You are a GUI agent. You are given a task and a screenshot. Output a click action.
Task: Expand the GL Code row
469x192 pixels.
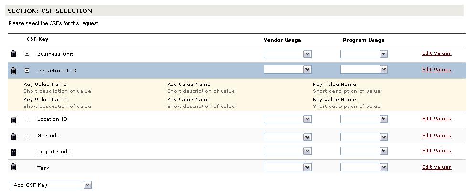[27, 137]
